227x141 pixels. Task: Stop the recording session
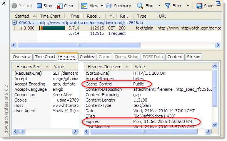tap(45, 6)
